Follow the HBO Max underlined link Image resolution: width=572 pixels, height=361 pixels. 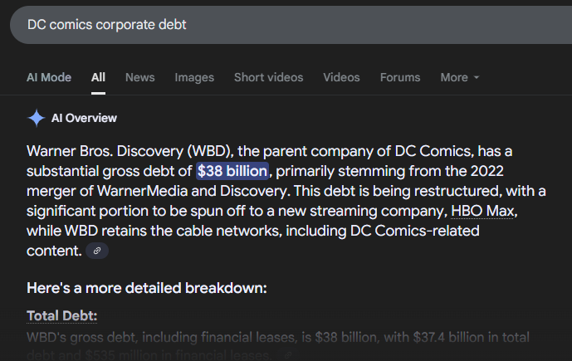point(483,211)
